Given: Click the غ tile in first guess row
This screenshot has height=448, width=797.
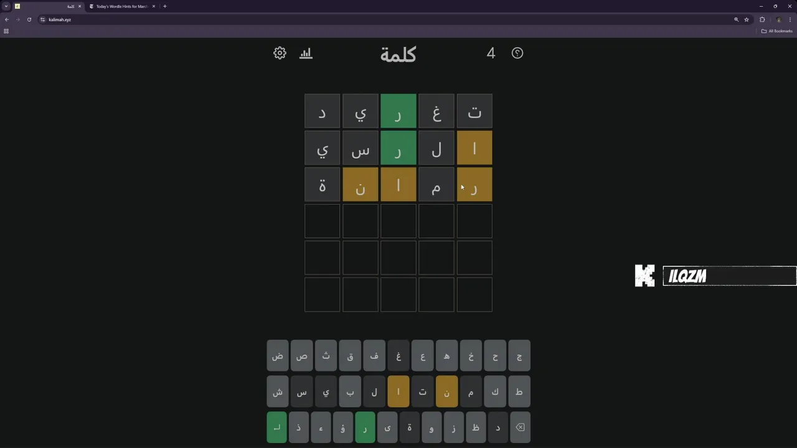Looking at the screenshot, I should click(436, 111).
